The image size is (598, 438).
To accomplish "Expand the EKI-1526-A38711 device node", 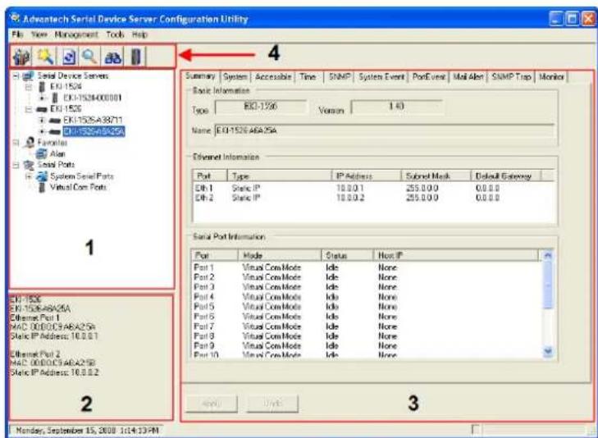I will (x=42, y=121).
